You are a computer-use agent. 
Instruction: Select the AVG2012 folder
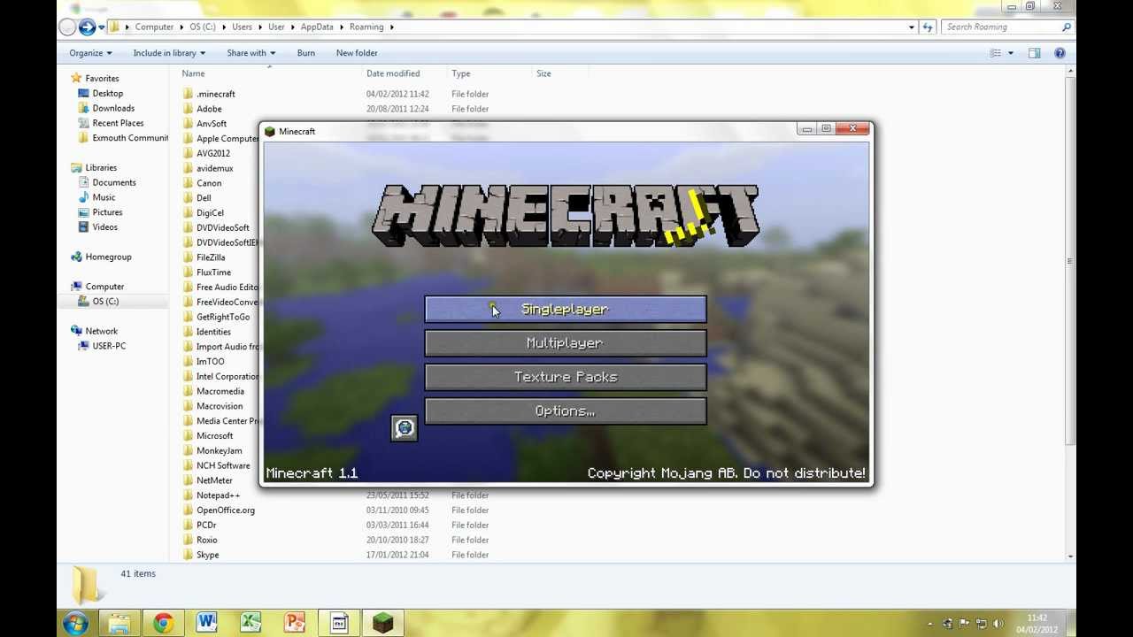coord(212,153)
